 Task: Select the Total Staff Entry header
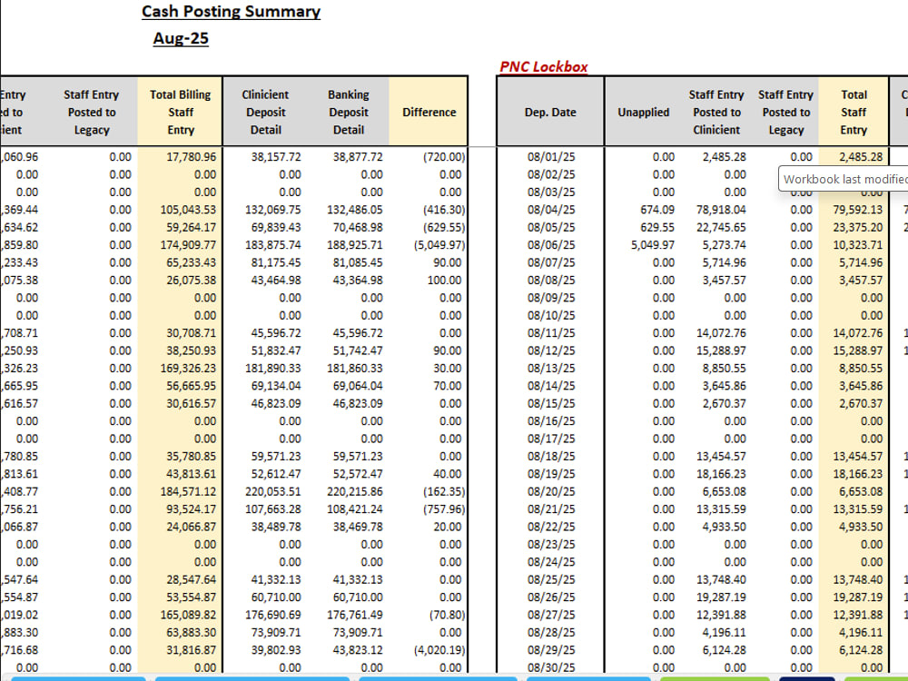(854, 112)
